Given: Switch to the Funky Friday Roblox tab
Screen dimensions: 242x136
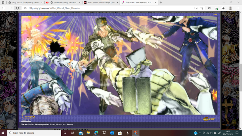Looking at the screenshot, I should point(26,3).
